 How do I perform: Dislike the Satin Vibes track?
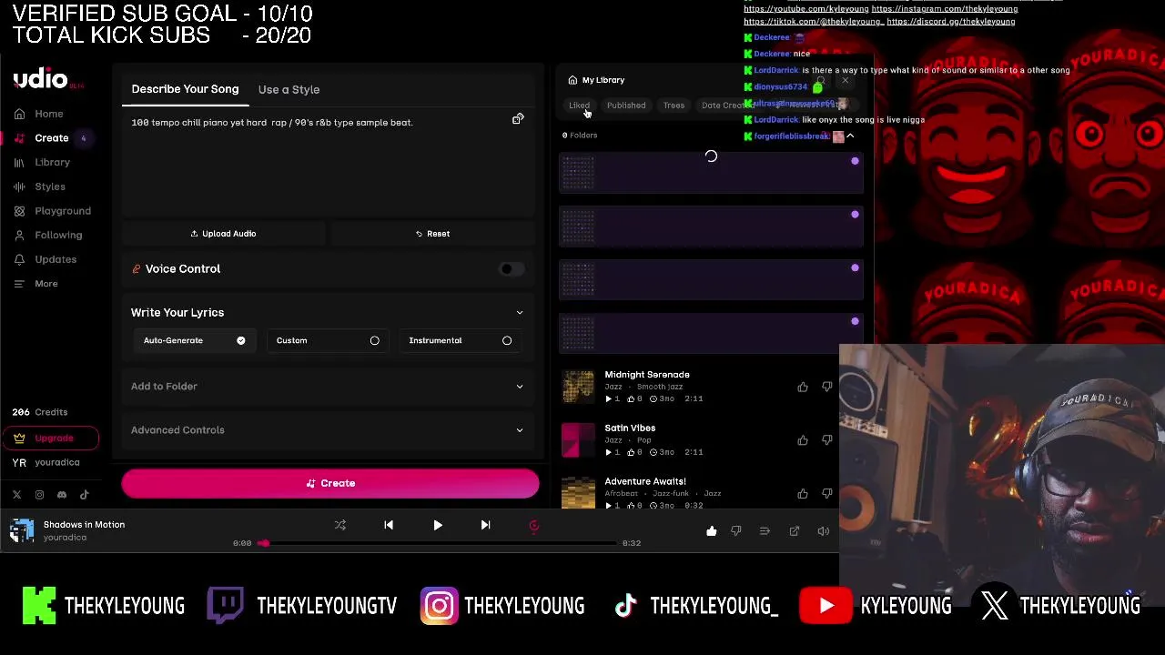pos(826,440)
